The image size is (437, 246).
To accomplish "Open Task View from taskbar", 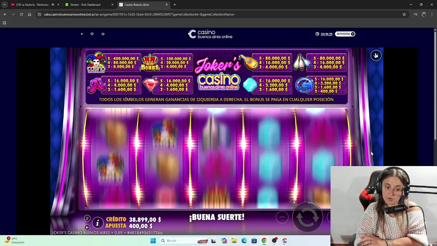I will 214,241.
